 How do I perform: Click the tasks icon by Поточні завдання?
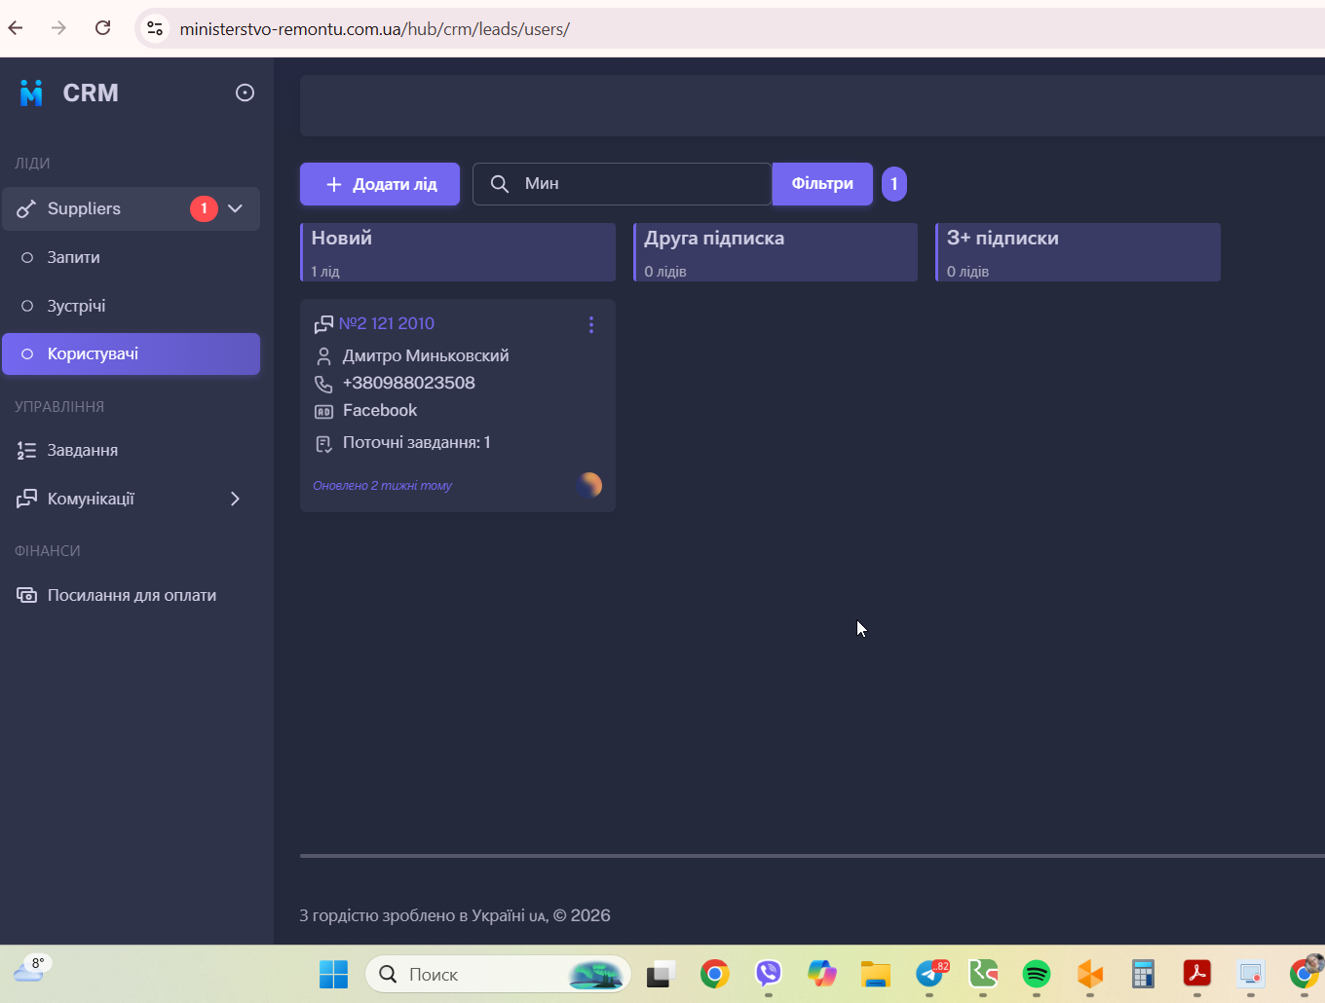click(324, 444)
